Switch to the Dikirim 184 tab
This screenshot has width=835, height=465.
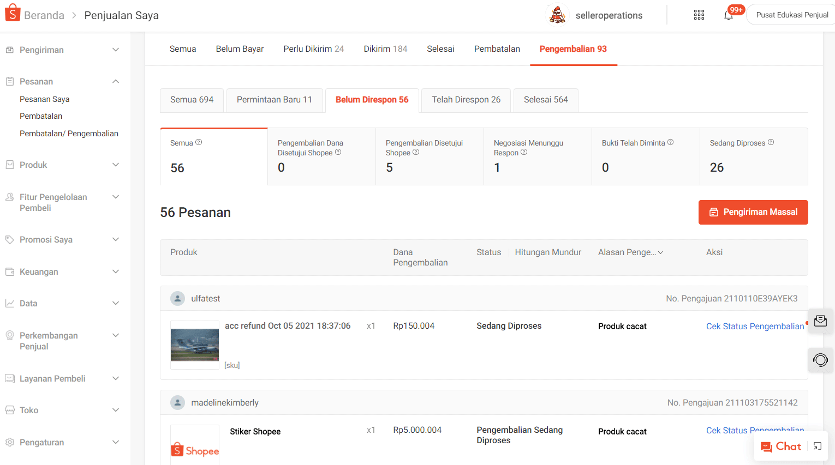click(385, 49)
